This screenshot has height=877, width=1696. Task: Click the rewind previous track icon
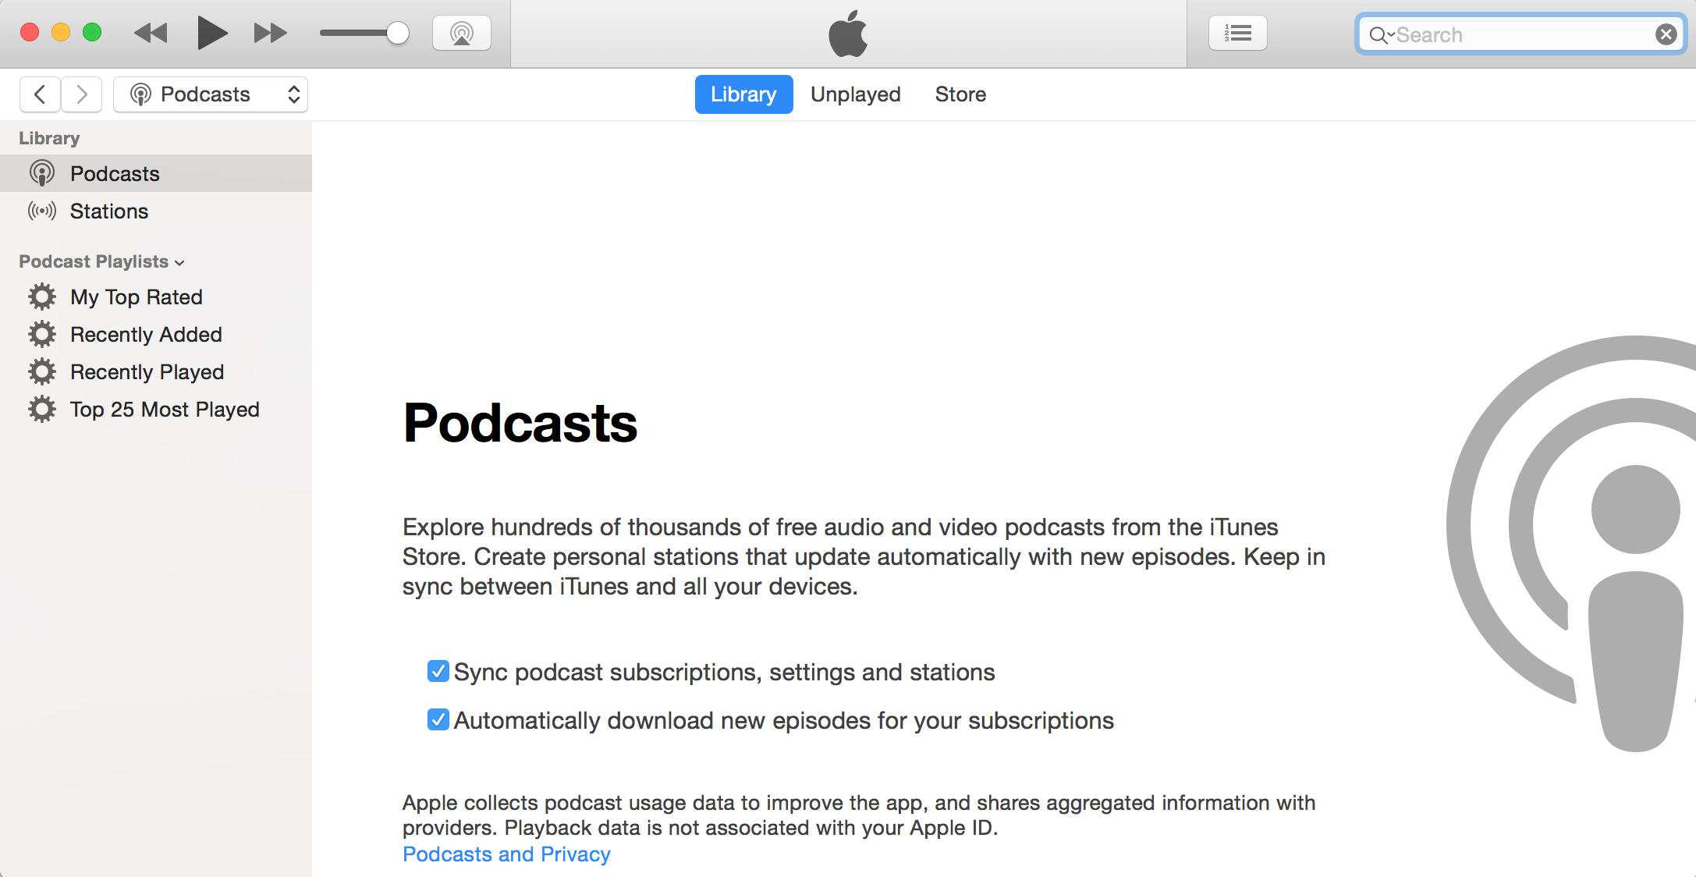(x=151, y=34)
